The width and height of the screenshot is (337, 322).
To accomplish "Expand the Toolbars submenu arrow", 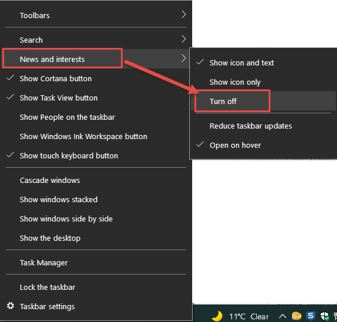I will click(x=183, y=15).
